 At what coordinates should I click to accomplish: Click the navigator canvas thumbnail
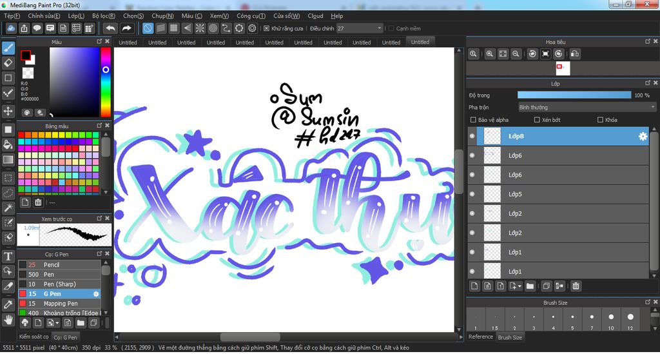563,68
